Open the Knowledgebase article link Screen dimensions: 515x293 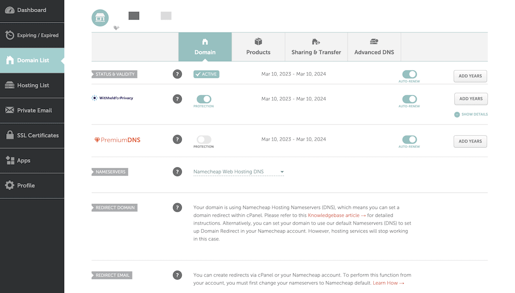pos(337,215)
